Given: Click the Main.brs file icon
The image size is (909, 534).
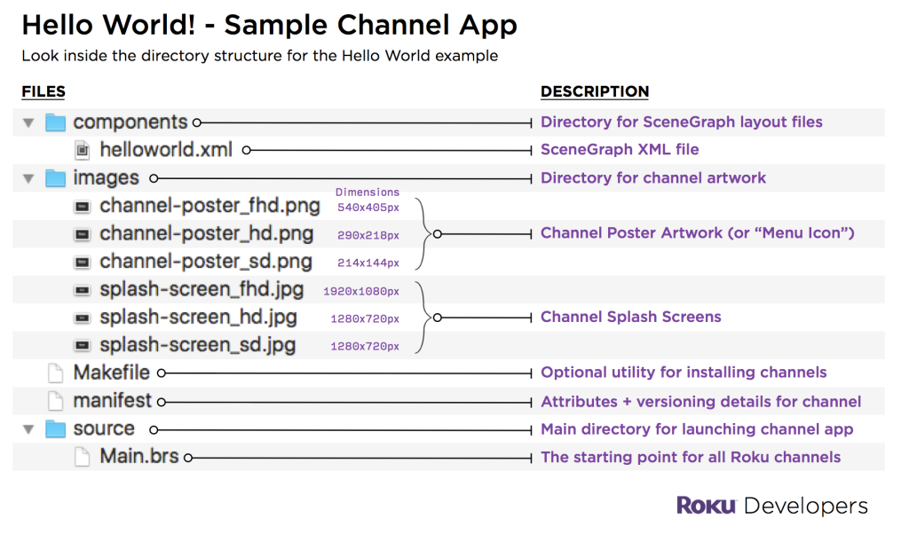Looking at the screenshot, I should point(83,458).
